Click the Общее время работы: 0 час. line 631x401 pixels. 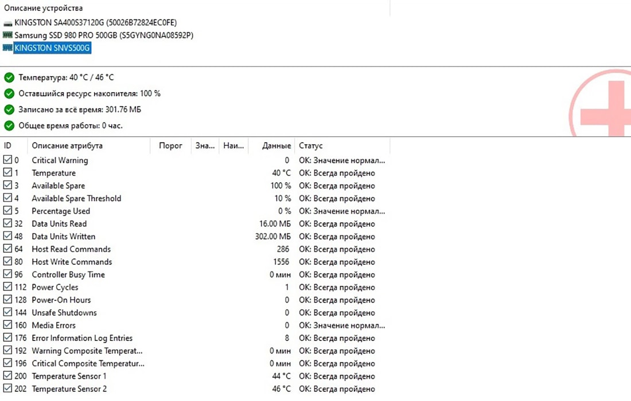click(71, 126)
